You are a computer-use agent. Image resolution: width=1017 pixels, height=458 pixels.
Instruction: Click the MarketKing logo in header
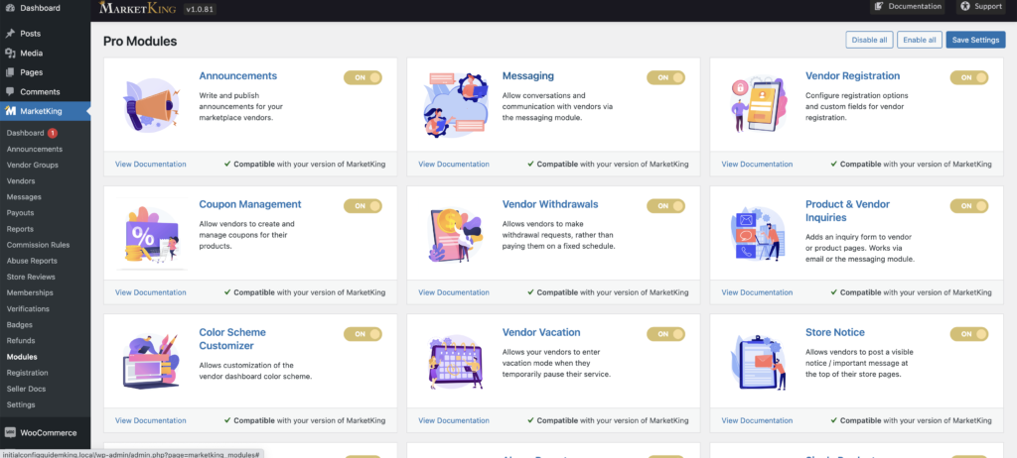[137, 8]
